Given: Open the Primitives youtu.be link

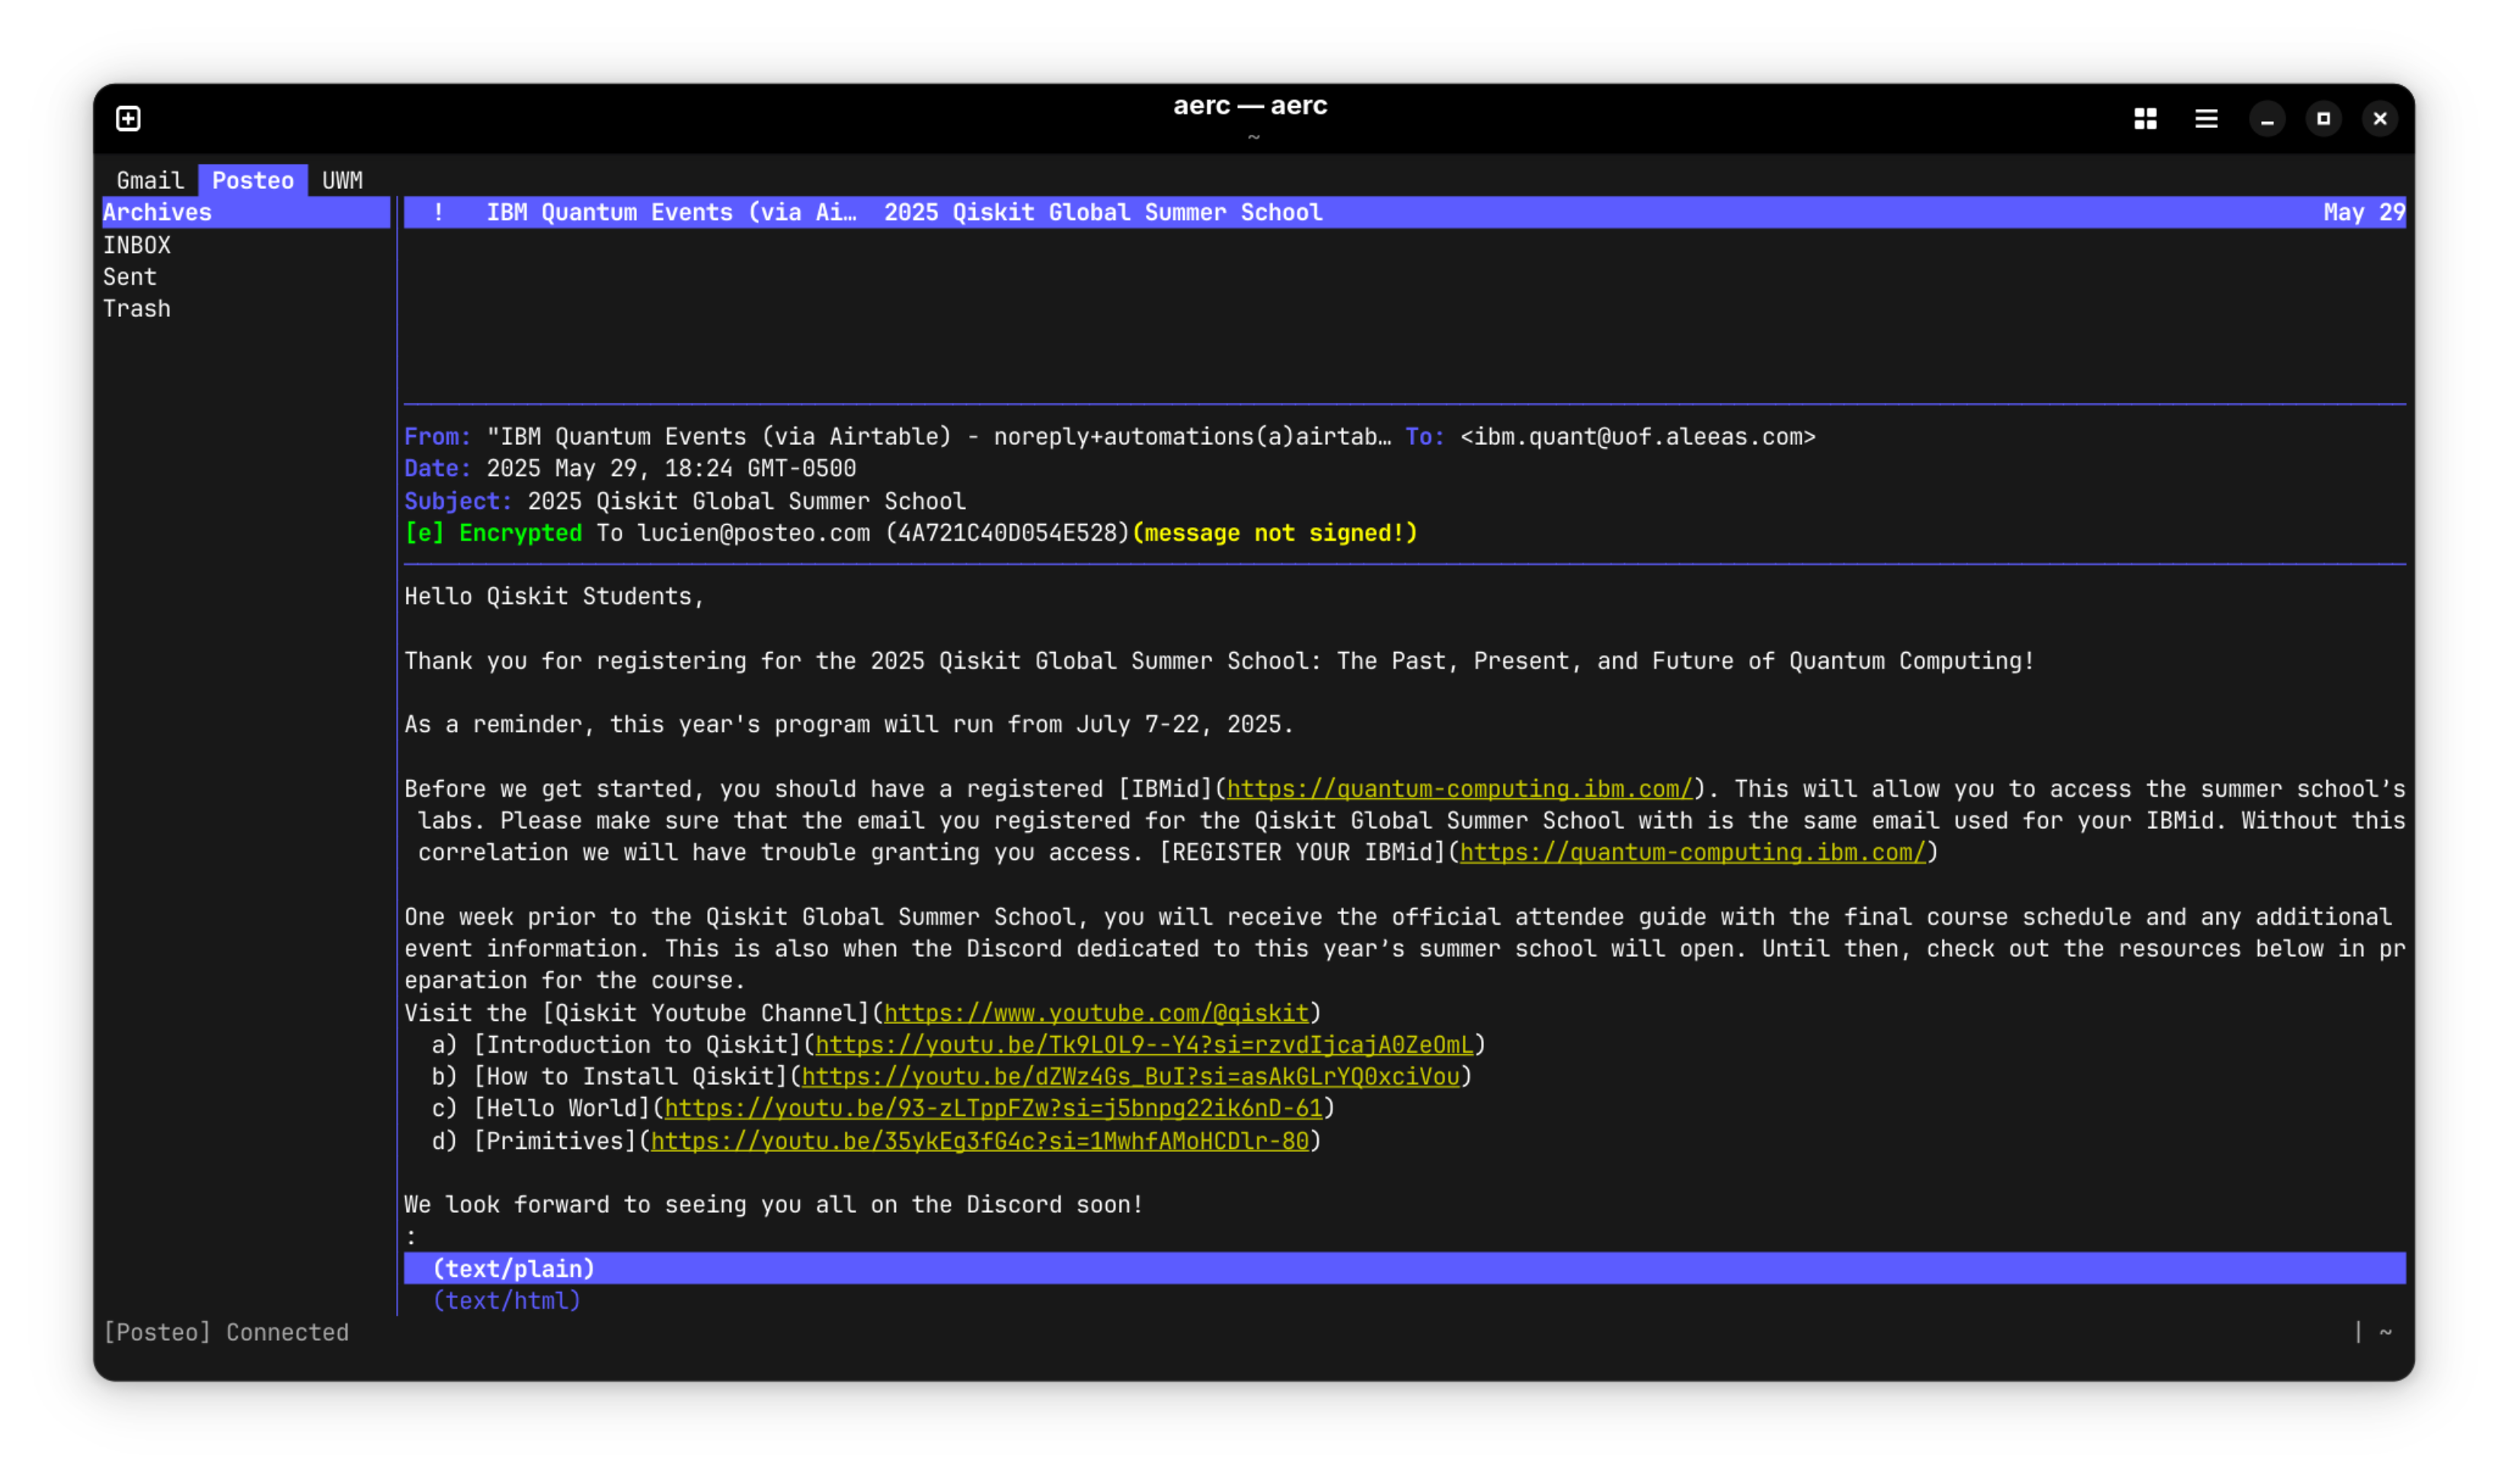Looking at the screenshot, I should click(979, 1141).
